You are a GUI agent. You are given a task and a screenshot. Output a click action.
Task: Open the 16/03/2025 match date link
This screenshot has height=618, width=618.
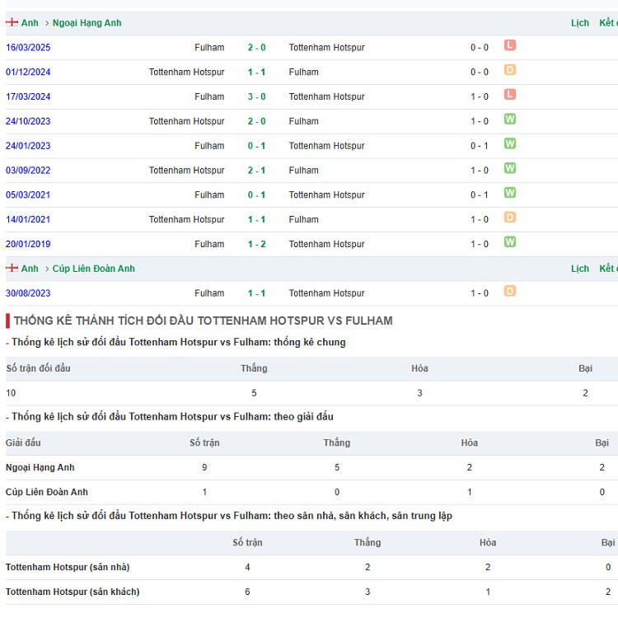coord(28,48)
